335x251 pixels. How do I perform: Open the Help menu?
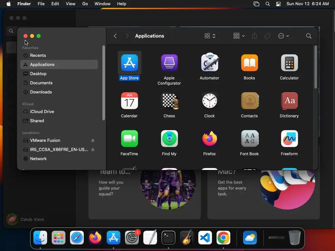point(122,4)
